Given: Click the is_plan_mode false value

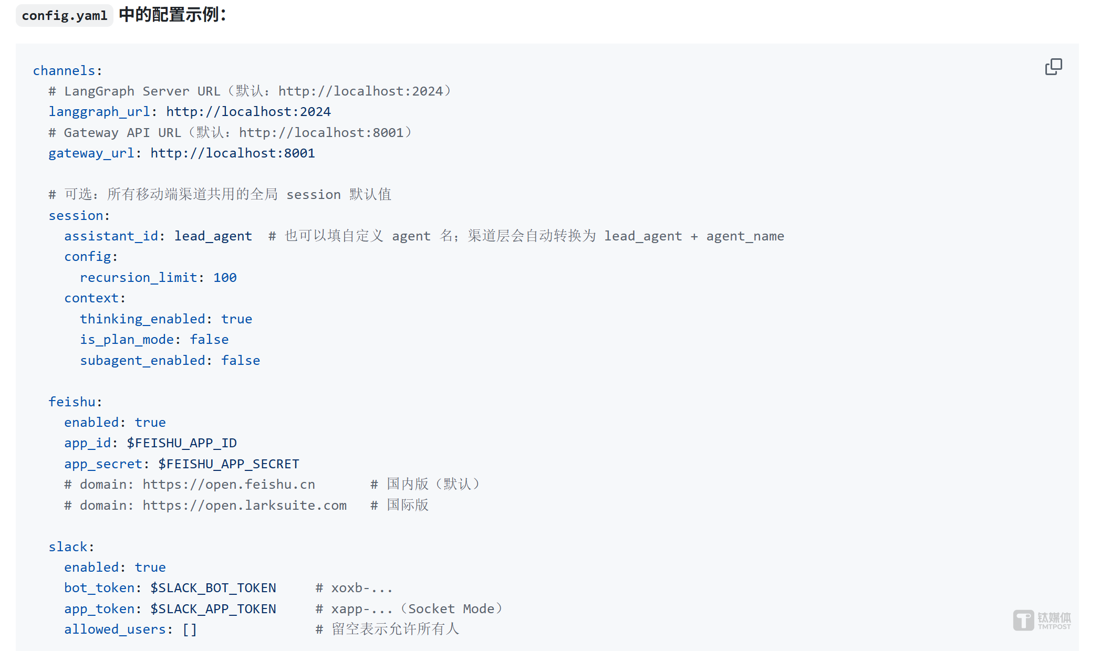Looking at the screenshot, I should [209, 340].
